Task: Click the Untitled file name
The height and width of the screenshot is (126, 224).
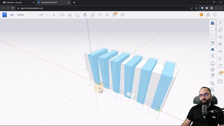Action: tap(20, 15)
